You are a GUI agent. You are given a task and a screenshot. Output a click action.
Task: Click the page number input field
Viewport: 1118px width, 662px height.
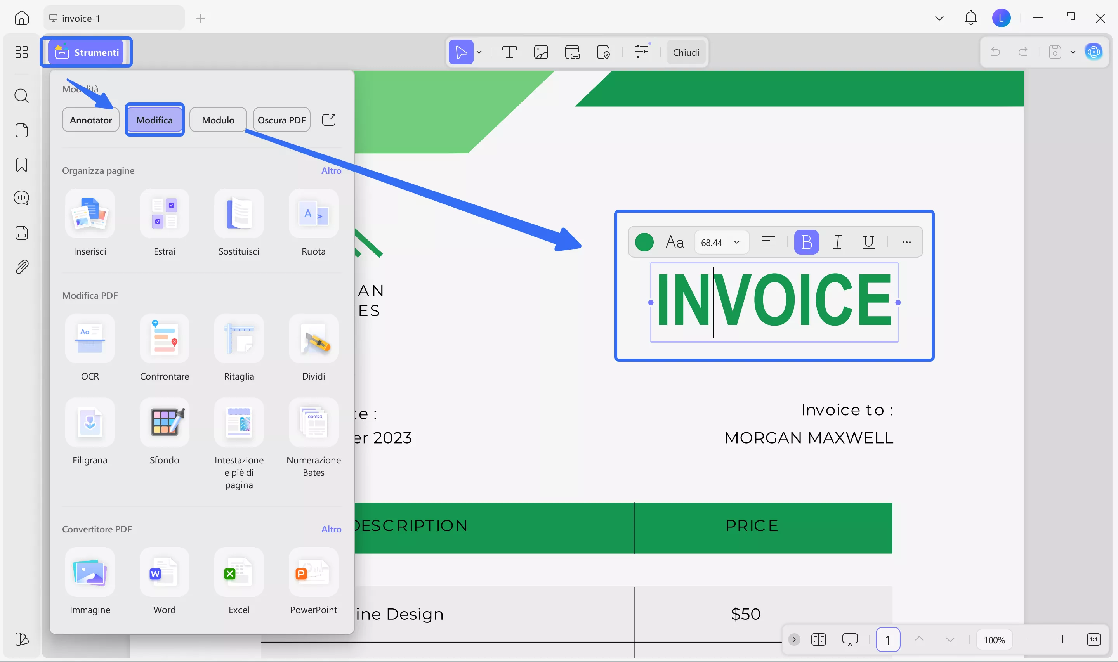pyautogui.click(x=888, y=639)
